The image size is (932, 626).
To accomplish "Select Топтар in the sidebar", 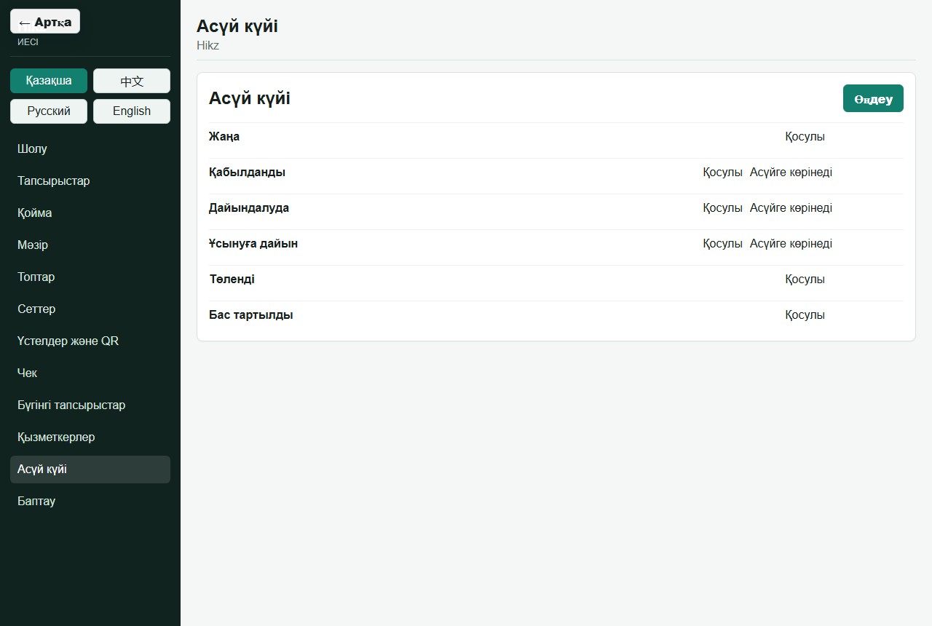I will (90, 277).
